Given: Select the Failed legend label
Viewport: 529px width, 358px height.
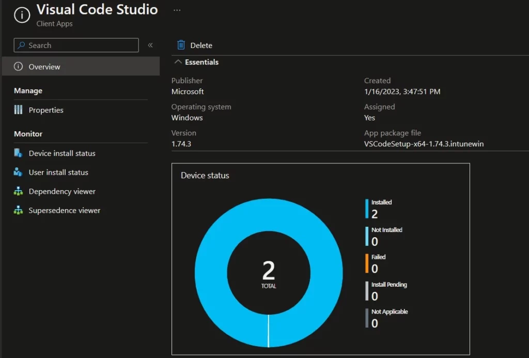Looking at the screenshot, I should pos(379,257).
